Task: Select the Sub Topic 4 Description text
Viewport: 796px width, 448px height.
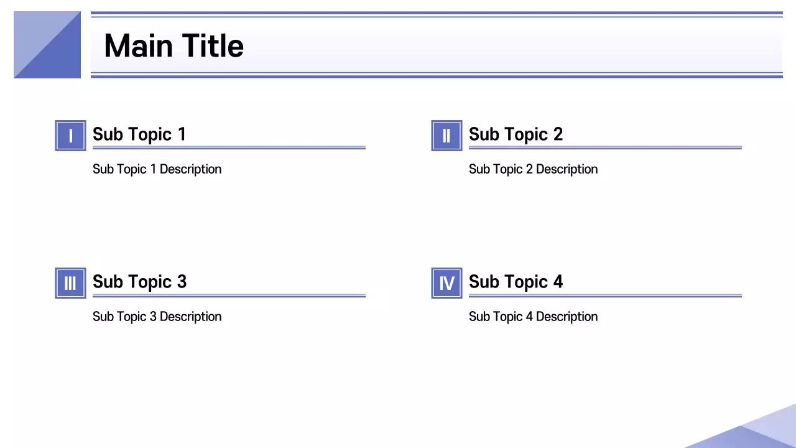Action: (x=533, y=317)
